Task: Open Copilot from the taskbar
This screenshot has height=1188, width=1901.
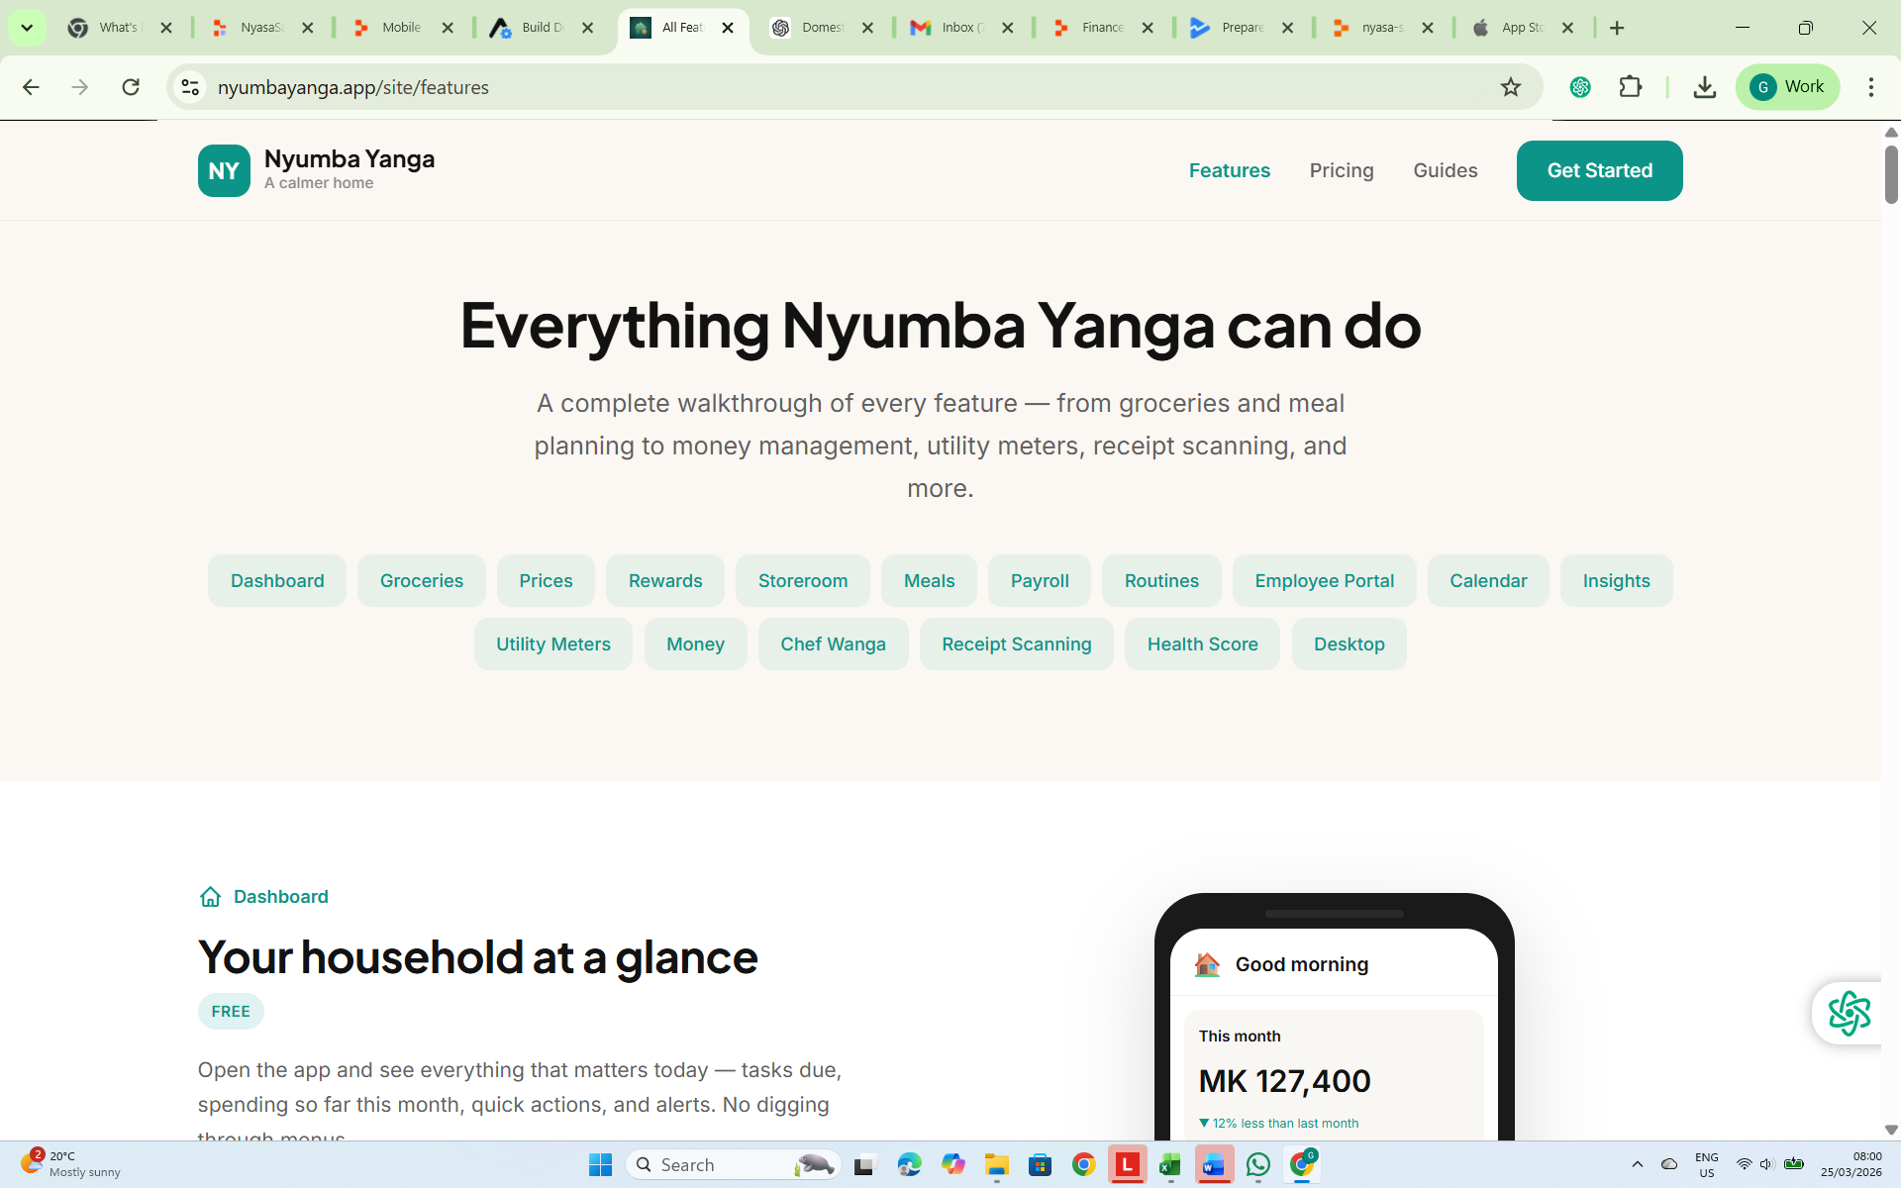Action: point(953,1164)
